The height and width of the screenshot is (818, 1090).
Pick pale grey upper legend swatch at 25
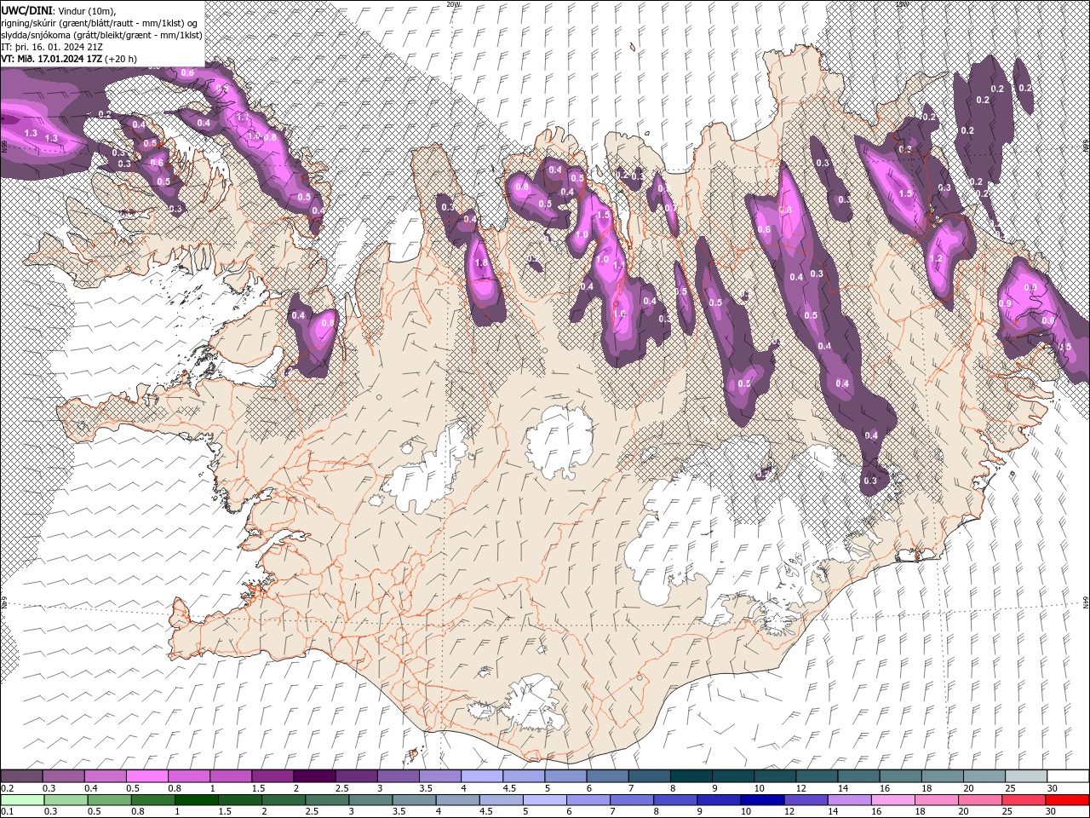pos(1024,776)
